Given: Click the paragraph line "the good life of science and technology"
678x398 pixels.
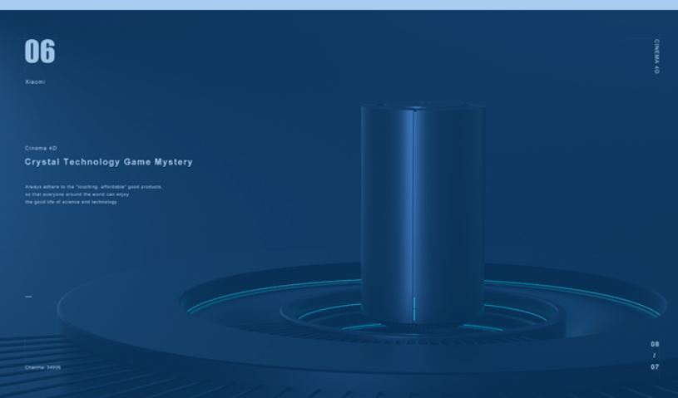Looking at the screenshot, I should (x=71, y=201).
